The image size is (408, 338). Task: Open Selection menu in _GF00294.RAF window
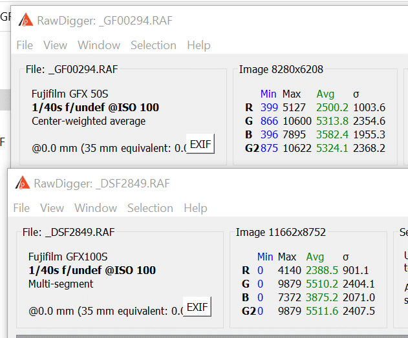tap(153, 45)
